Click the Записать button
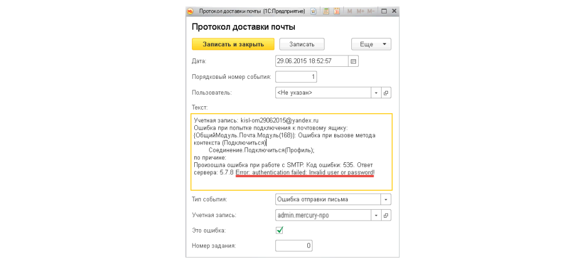Image resolution: width=585 pixels, height=264 pixels. coord(302,45)
